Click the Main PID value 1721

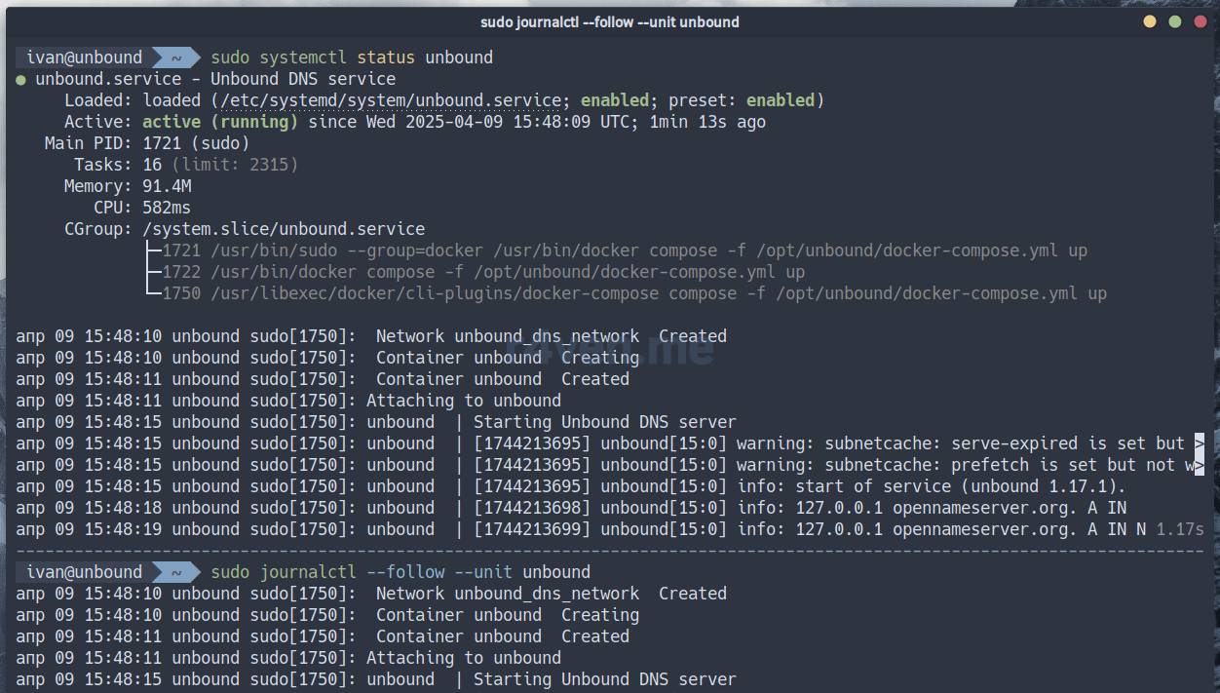coord(162,143)
